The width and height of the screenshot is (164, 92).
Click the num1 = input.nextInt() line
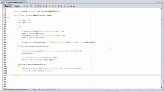click(x=33, y=33)
